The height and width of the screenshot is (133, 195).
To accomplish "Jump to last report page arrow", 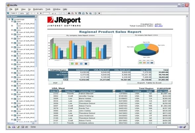I will point(41,13).
